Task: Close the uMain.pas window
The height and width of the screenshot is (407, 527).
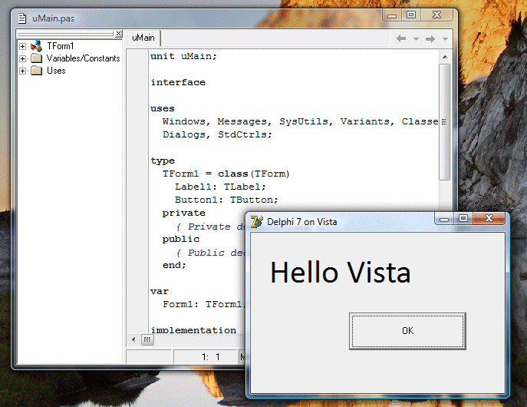Action: (437, 15)
